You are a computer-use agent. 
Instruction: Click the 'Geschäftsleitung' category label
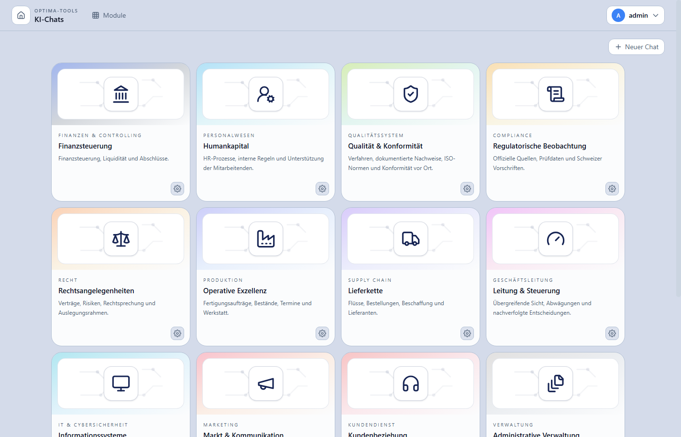tap(523, 280)
